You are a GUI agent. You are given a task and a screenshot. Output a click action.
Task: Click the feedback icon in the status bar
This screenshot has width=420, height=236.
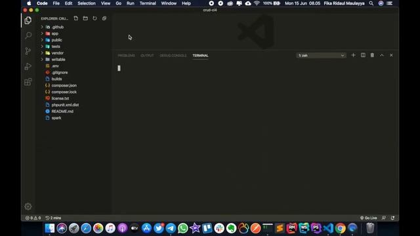384,218
